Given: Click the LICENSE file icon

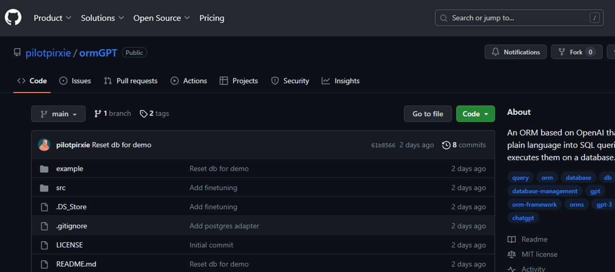Looking at the screenshot, I should pyautogui.click(x=44, y=245).
